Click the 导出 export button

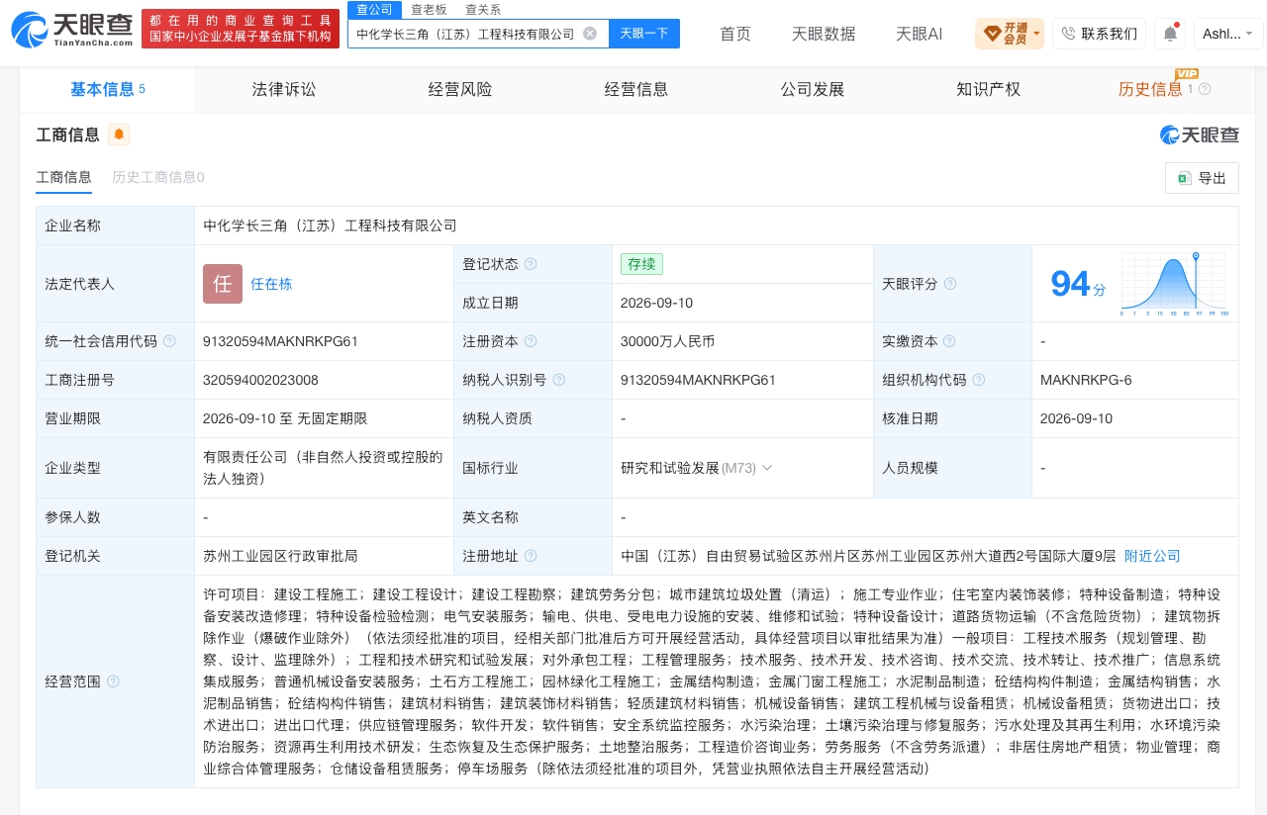pos(1202,178)
